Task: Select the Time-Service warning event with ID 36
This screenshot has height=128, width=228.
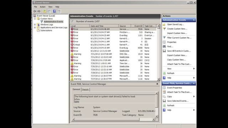Action: pyautogui.click(x=113, y=63)
